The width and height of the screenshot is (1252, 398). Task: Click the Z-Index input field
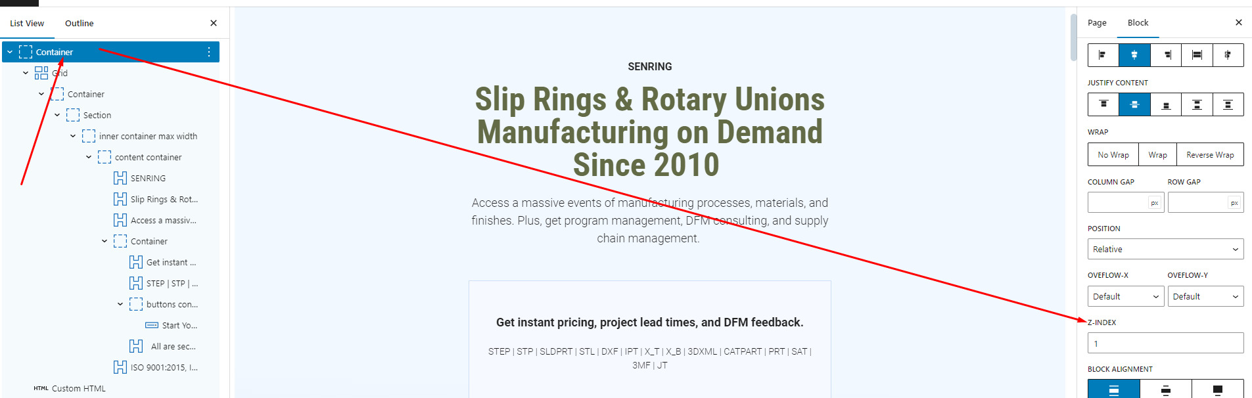coord(1165,343)
